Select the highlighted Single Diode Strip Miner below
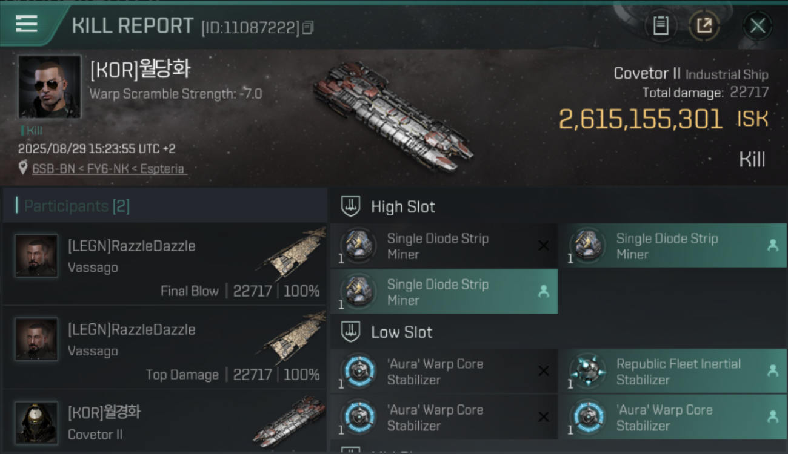This screenshot has height=454, width=788. click(444, 292)
